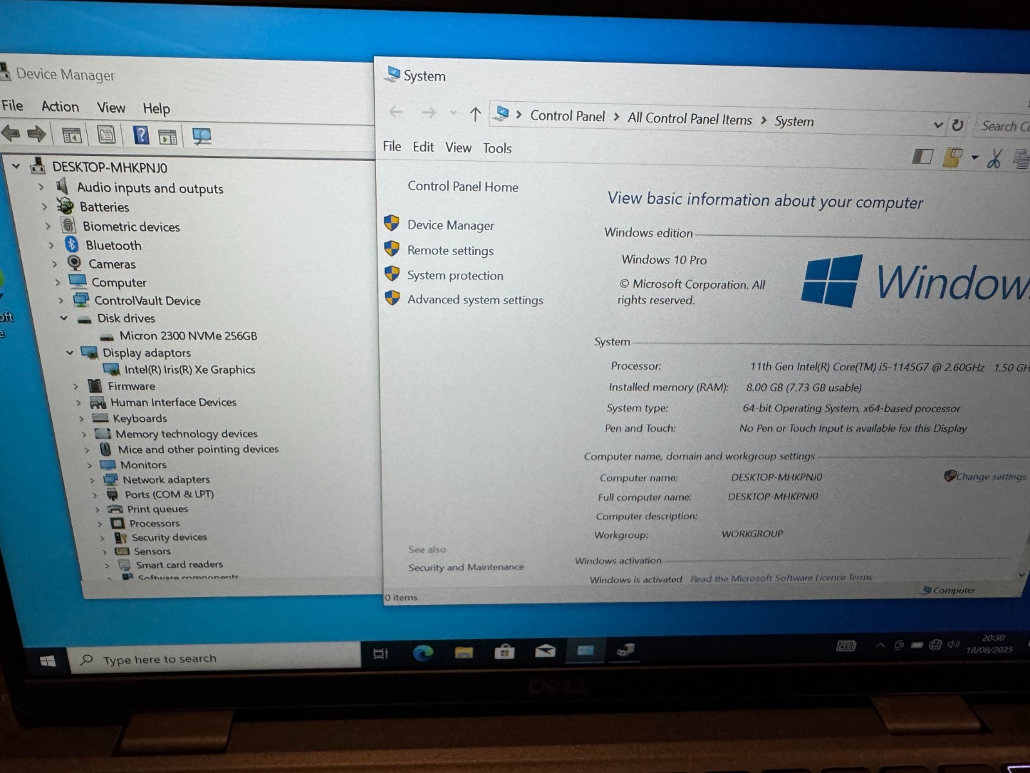Click the action pane toolbar icon
The height and width of the screenshot is (773, 1030).
[x=167, y=137]
